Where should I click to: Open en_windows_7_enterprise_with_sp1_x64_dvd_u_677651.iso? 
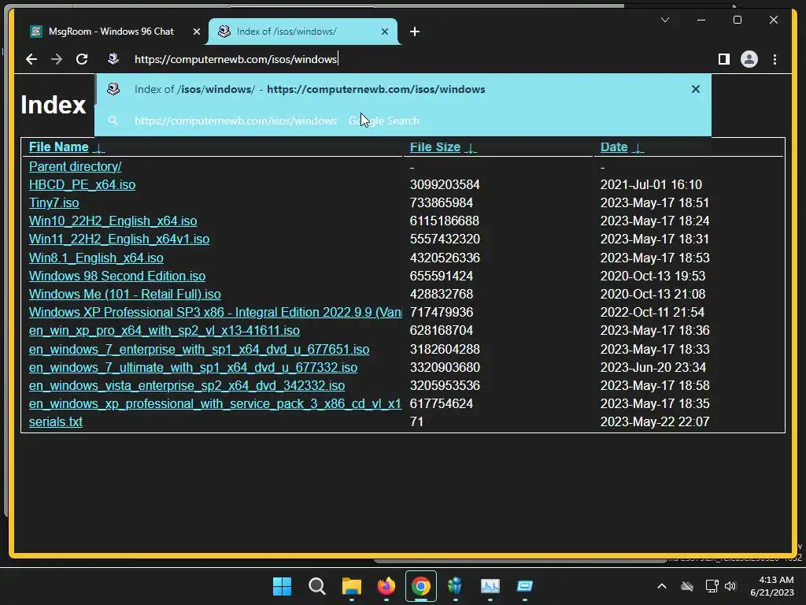pos(199,349)
